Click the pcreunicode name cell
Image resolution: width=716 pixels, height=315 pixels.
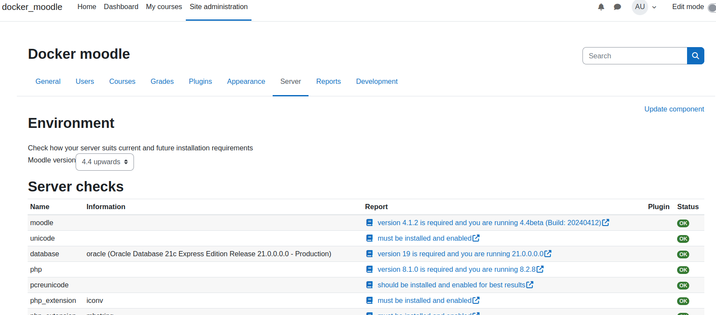(49, 285)
